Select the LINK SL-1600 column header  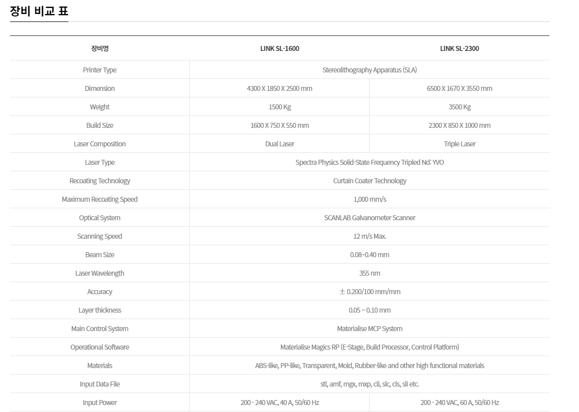point(280,48)
